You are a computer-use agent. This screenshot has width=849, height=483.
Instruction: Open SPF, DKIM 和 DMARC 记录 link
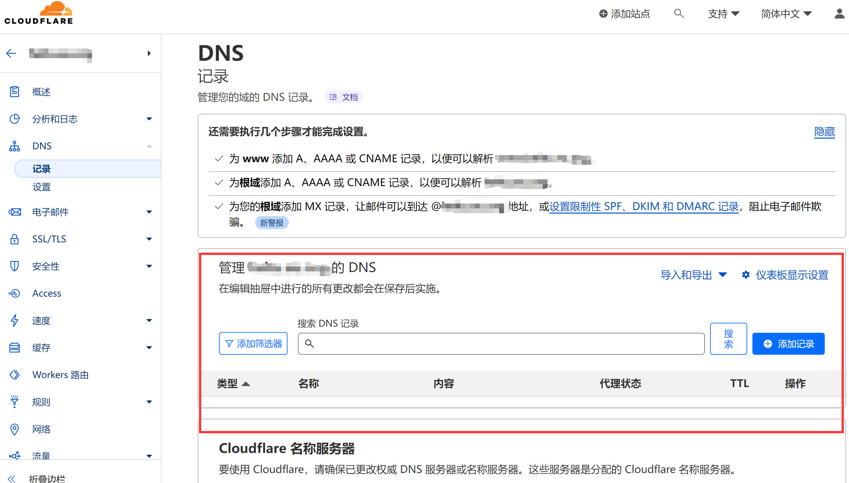[644, 206]
